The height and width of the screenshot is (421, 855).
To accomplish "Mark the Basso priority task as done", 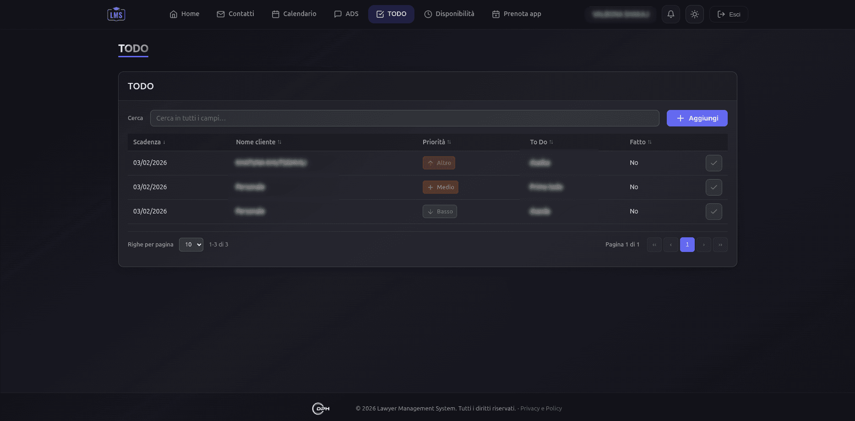I will [713, 212].
